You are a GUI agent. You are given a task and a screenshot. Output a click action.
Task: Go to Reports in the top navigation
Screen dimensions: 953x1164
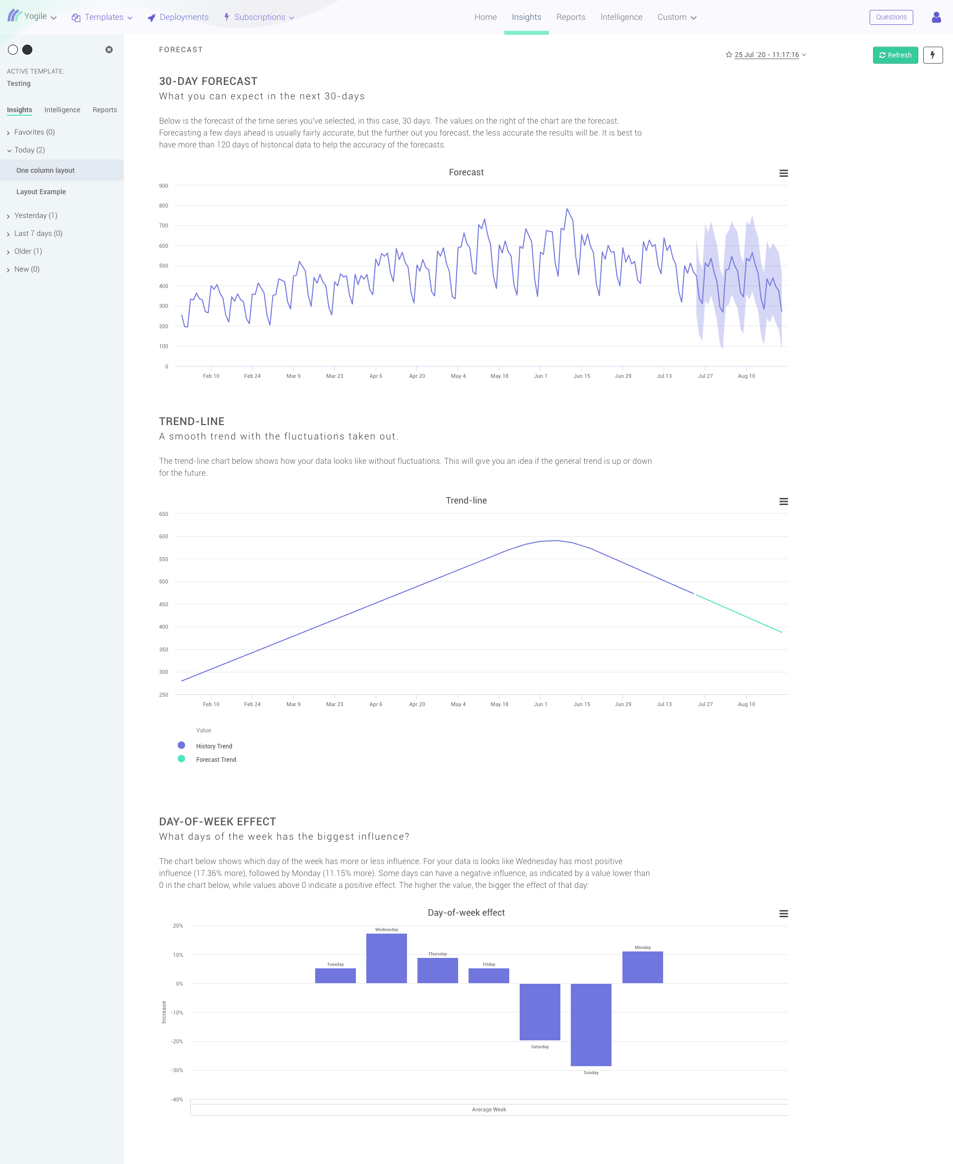tap(570, 17)
